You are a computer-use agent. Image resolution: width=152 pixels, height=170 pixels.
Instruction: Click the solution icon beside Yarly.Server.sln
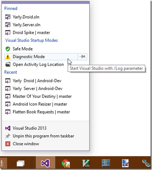coord(8,25)
